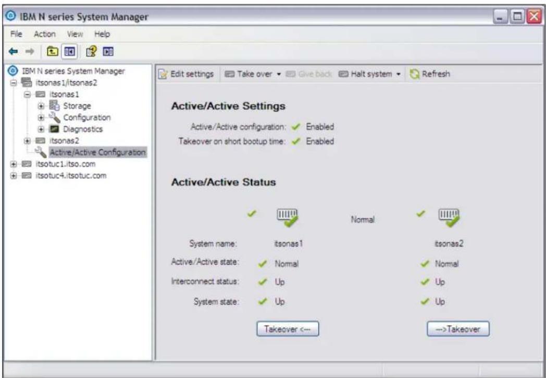Select itsotuc1.itso.com label in tree

point(66,164)
